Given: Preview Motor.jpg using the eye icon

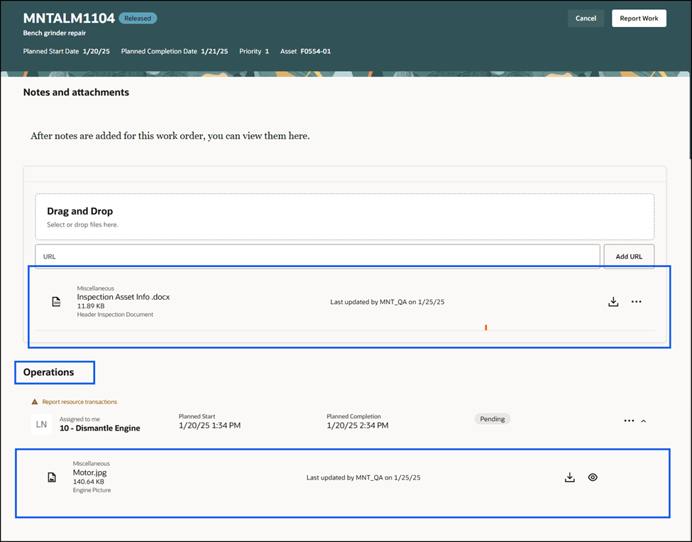Looking at the screenshot, I should pyautogui.click(x=593, y=477).
